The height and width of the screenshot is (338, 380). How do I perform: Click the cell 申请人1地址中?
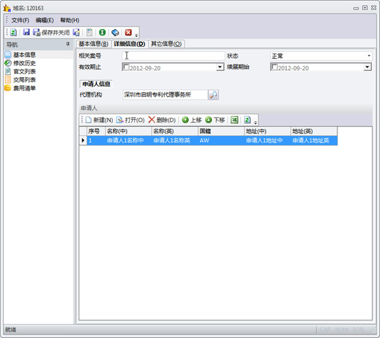tap(267, 140)
